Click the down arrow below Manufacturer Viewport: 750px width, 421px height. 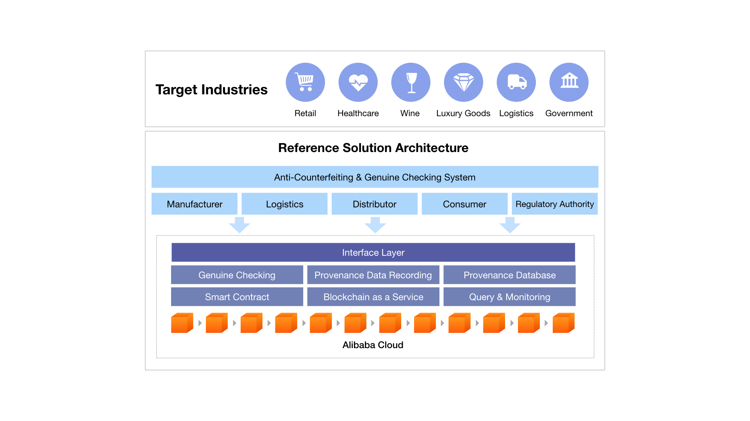(239, 225)
